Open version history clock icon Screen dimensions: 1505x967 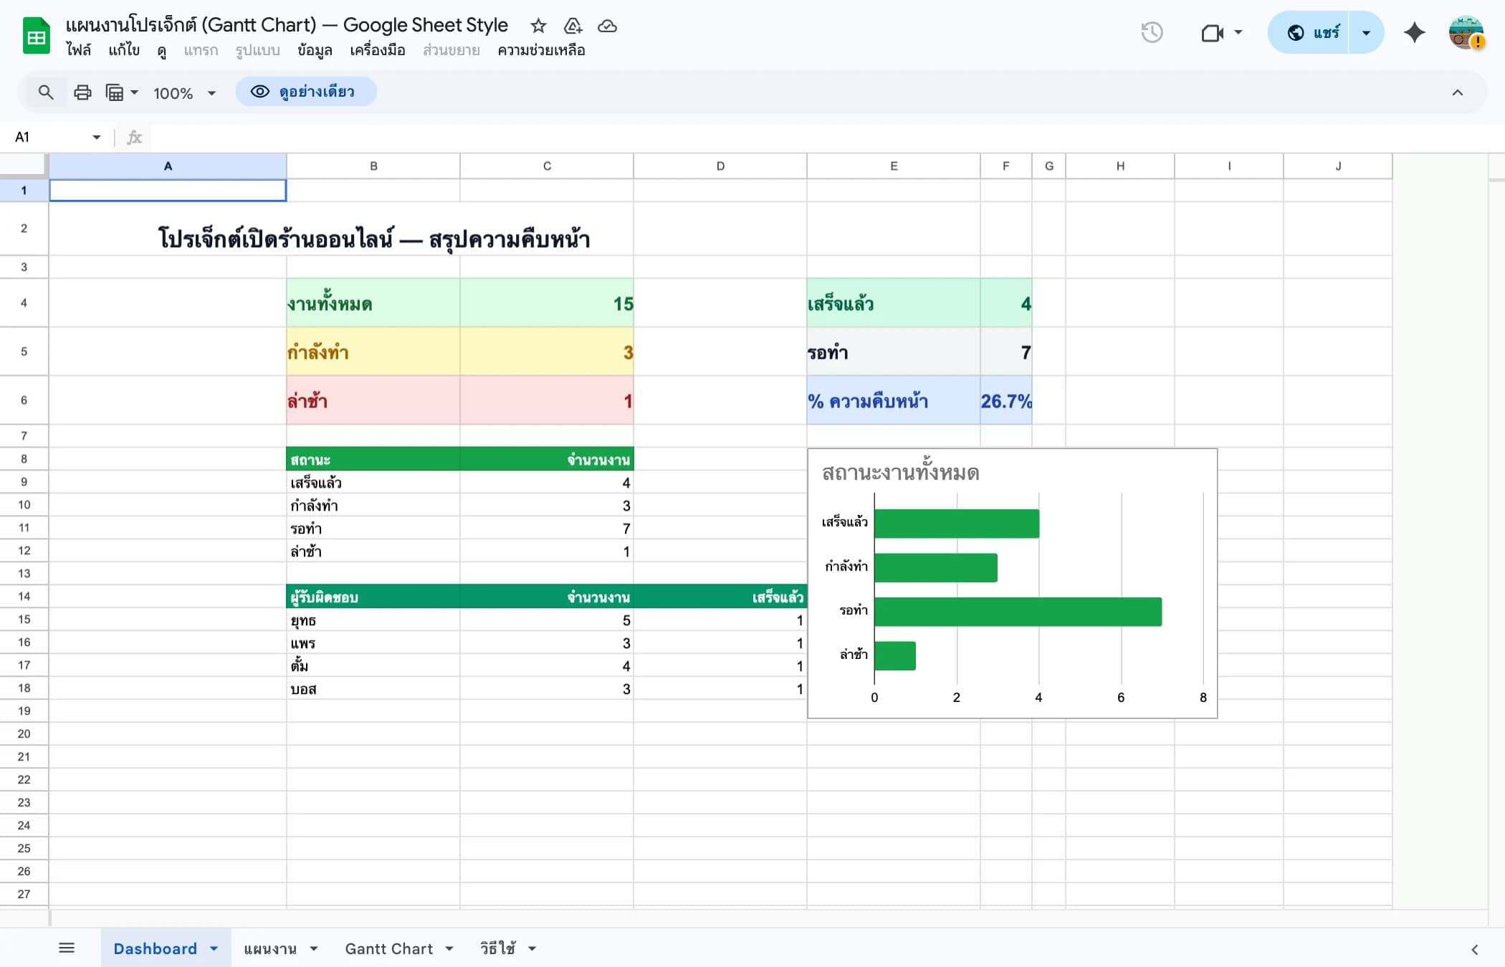pos(1152,32)
